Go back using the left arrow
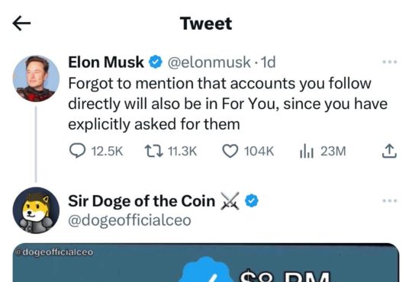This screenshot has height=282, width=412. pos(21,24)
